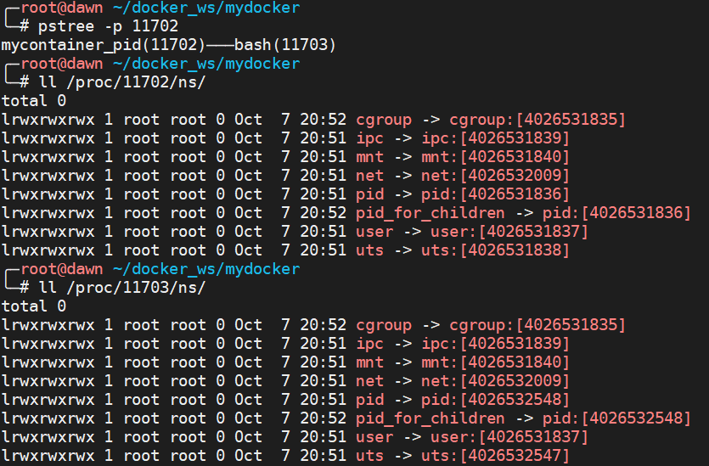Click ipc:[4026531839] in the 11702 listing

[495, 138]
